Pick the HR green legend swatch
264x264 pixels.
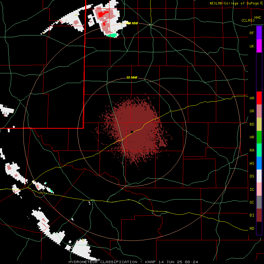tap(259, 137)
